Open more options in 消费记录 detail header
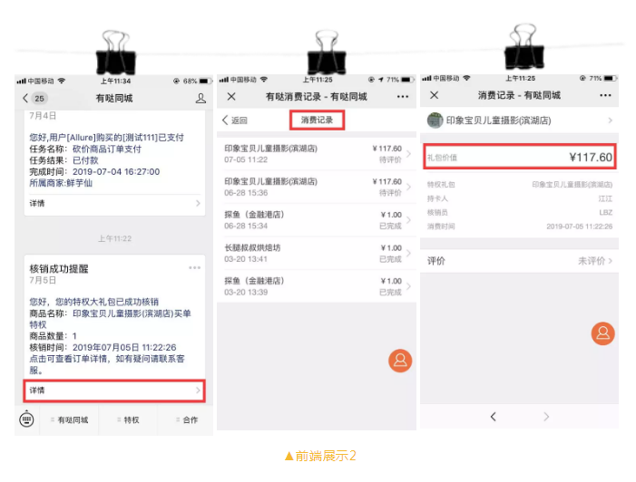This screenshot has height=482, width=636. 605,95
